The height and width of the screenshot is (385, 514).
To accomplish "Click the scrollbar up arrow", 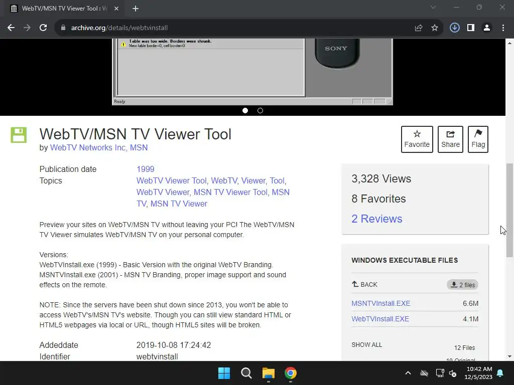I will coord(509,43).
